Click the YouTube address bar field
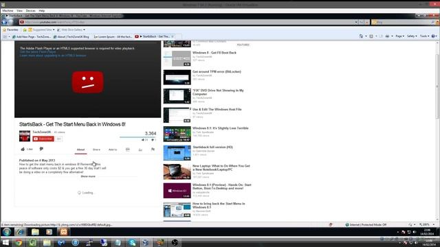 coord(186,22)
